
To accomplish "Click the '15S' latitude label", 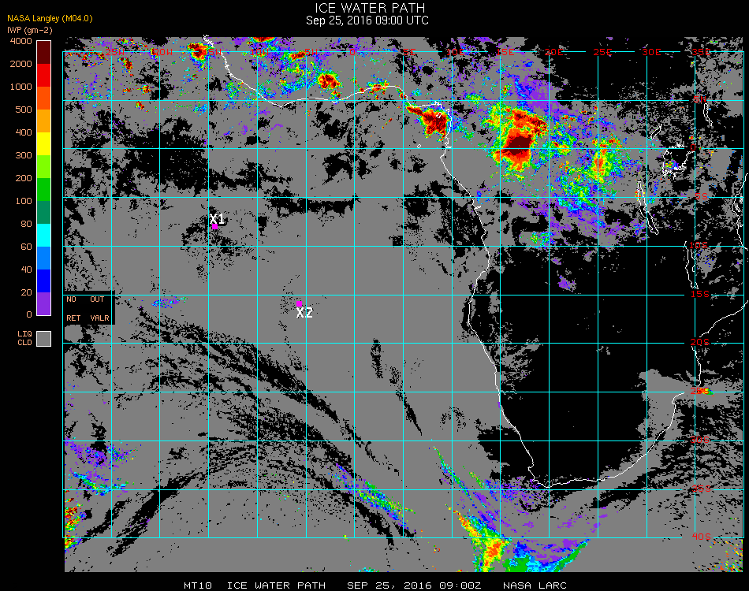I will (700, 294).
